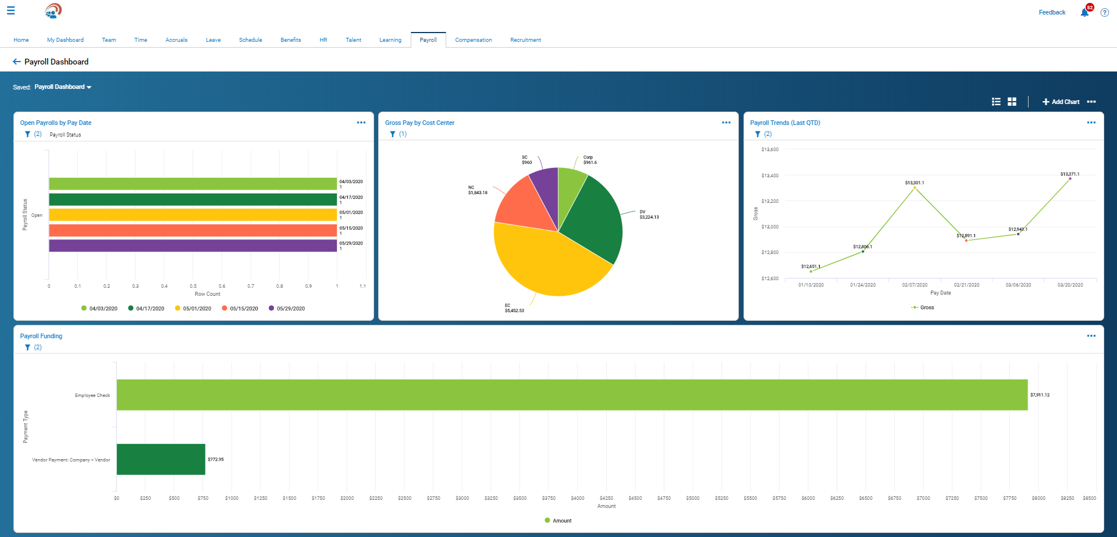Open the hamburger navigation menu

pos(10,10)
